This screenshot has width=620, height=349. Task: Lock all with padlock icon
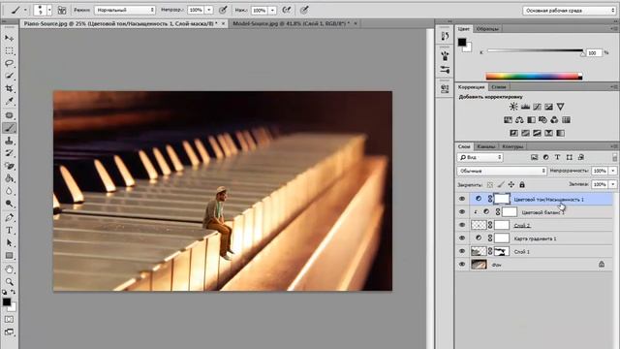[x=522, y=184]
